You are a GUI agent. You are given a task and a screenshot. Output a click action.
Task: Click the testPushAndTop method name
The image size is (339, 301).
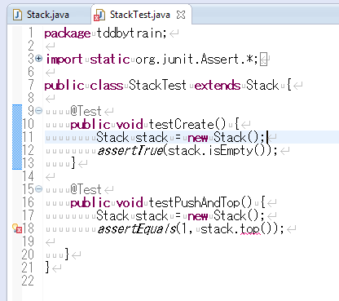(200, 202)
